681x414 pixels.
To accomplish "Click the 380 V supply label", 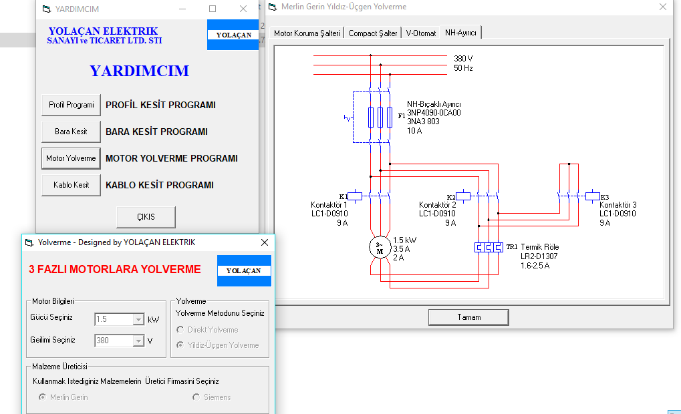I will point(463,59).
